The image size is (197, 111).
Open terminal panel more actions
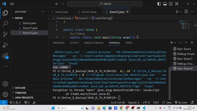point(180,43)
